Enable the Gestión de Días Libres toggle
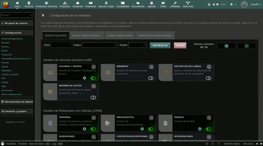 click(x=208, y=78)
